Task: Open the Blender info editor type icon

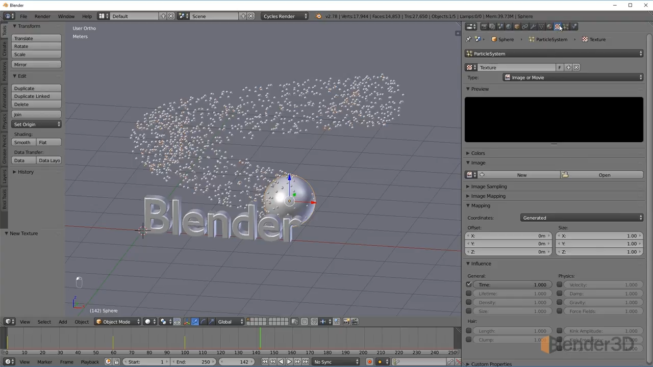Action: click(9, 16)
